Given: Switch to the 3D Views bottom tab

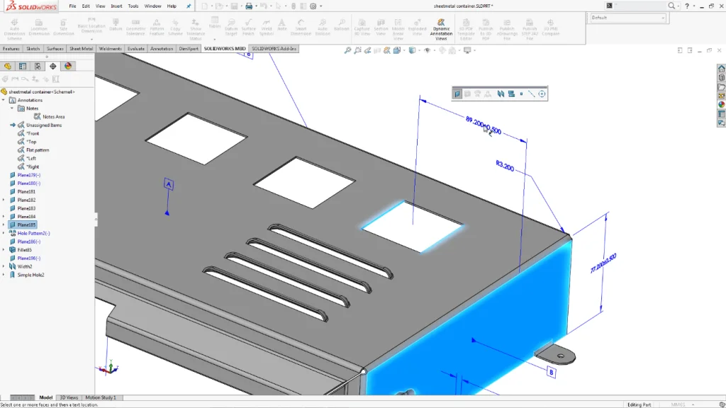Looking at the screenshot, I should tap(69, 397).
